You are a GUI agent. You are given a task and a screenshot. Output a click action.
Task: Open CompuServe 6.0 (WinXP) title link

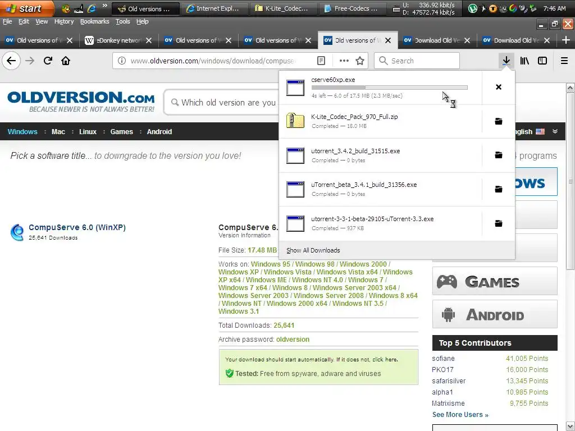coord(77,227)
